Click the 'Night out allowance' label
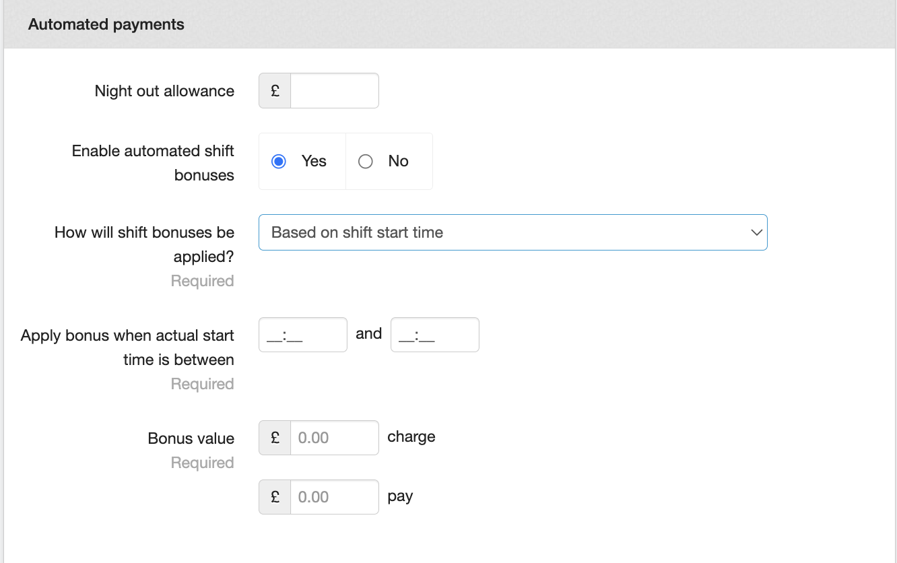Image resolution: width=897 pixels, height=563 pixels. (x=164, y=91)
